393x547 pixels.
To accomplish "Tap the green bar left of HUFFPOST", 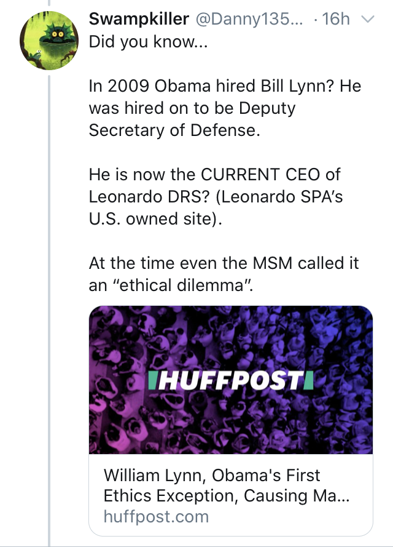I will (x=152, y=381).
